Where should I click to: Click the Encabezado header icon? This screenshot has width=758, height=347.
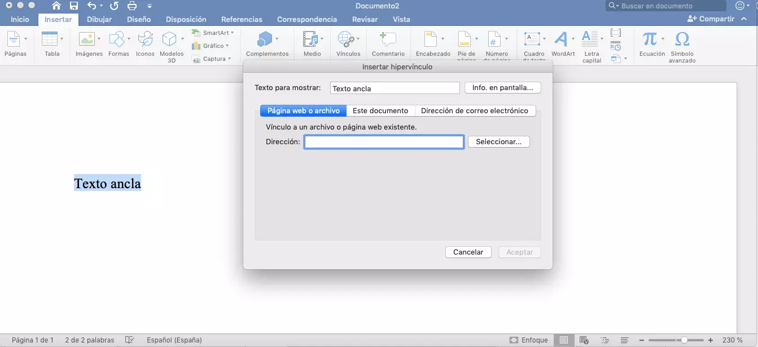431,39
